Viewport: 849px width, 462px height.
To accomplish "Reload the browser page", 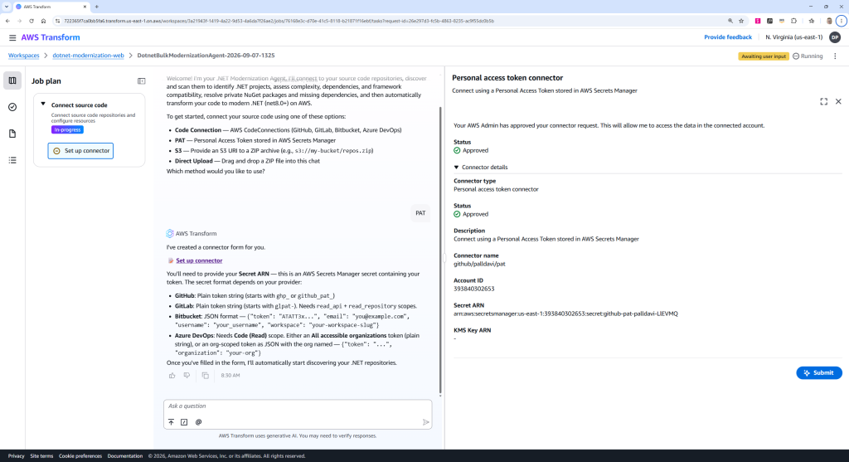I will (32, 21).
